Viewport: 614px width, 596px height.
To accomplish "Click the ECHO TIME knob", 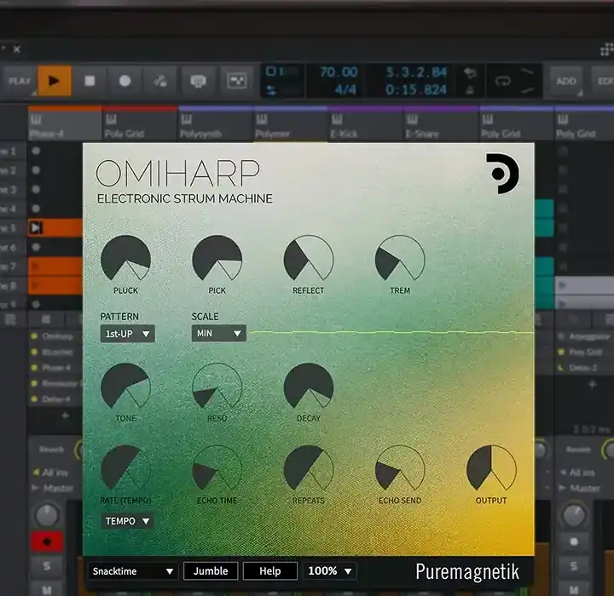I will [217, 468].
